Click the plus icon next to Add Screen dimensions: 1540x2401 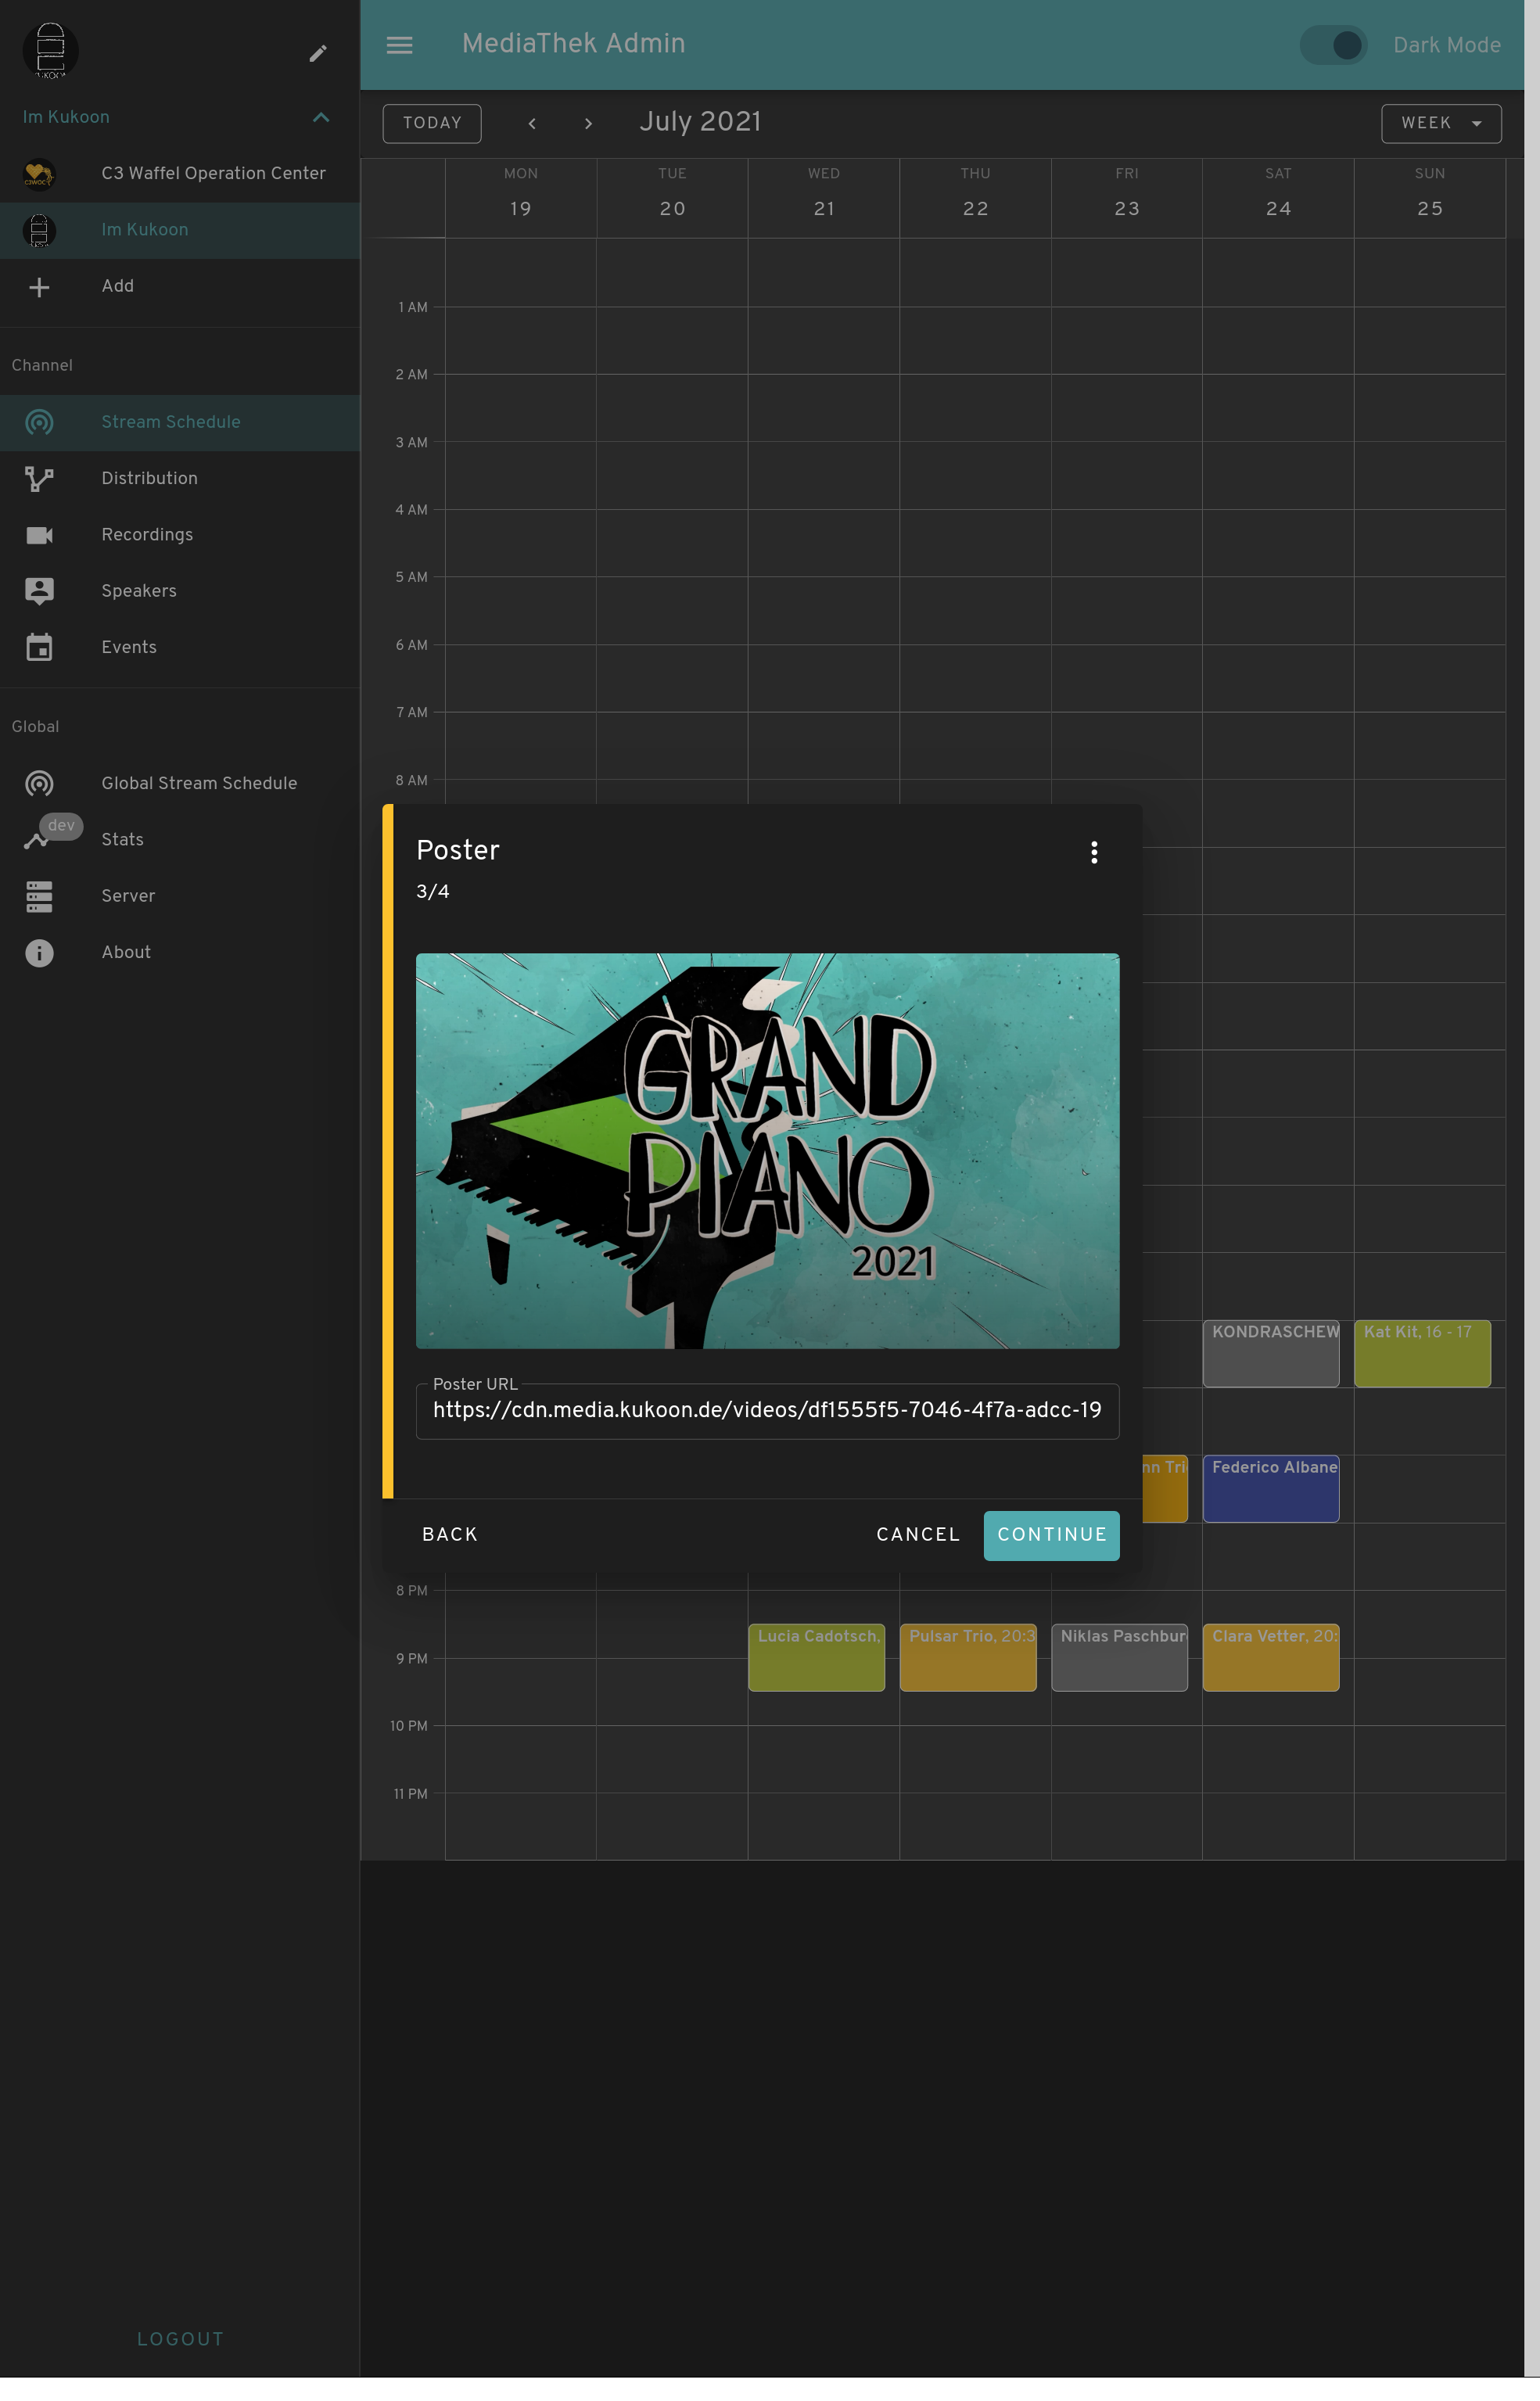tap(39, 287)
